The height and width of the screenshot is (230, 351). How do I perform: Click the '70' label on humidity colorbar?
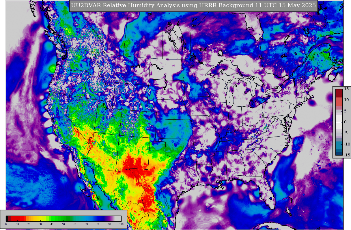tap(87, 224)
